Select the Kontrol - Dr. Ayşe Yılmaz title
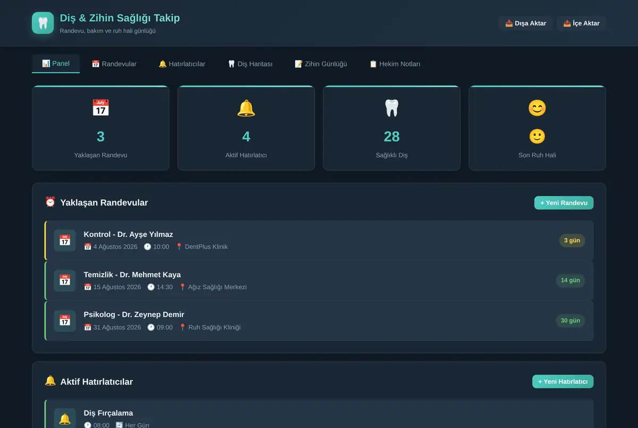 click(128, 234)
